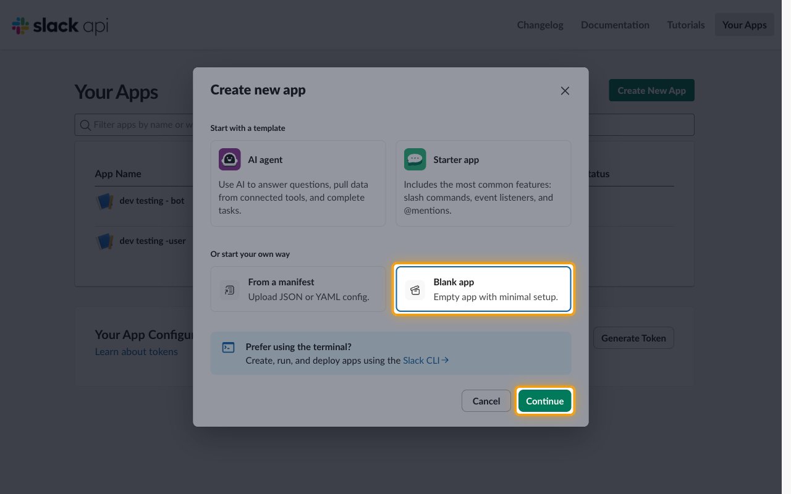Viewport: 791px width, 494px height.
Task: Click into the Filter apps by name field
Action: point(384,125)
